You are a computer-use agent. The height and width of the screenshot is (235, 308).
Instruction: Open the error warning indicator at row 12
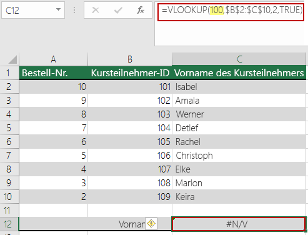pyautogui.click(x=151, y=224)
